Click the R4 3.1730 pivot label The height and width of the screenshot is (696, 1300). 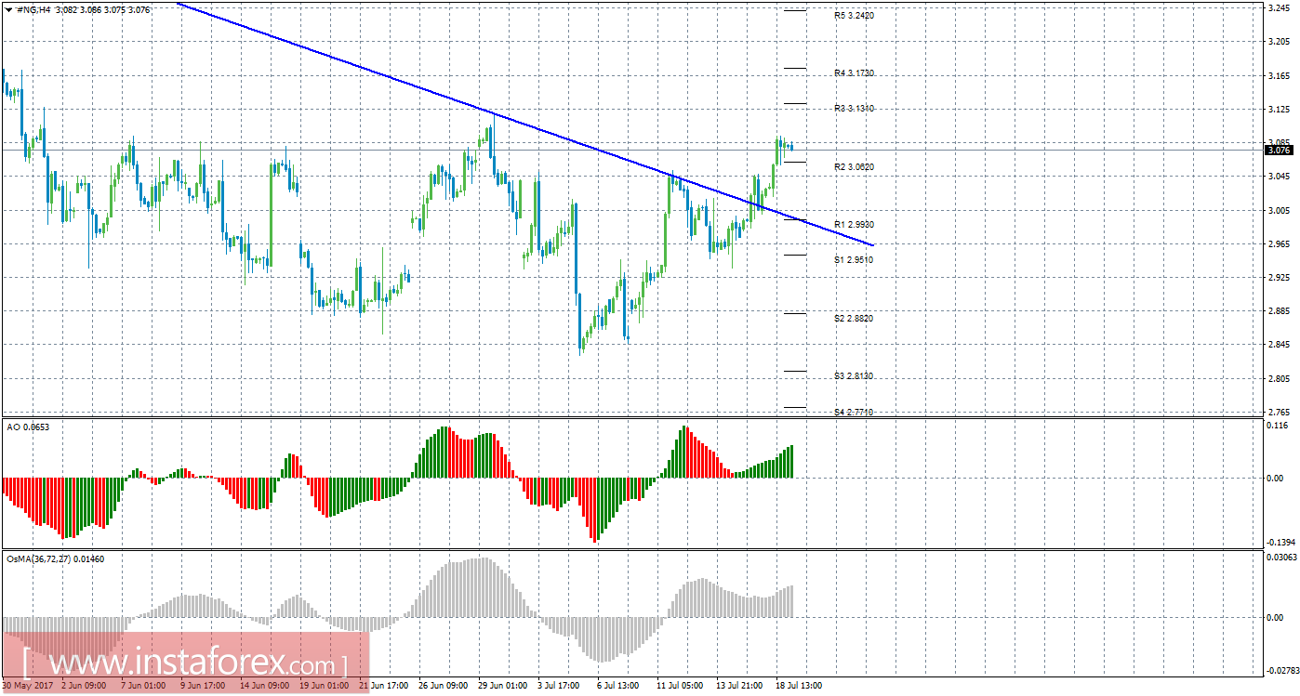pyautogui.click(x=855, y=73)
